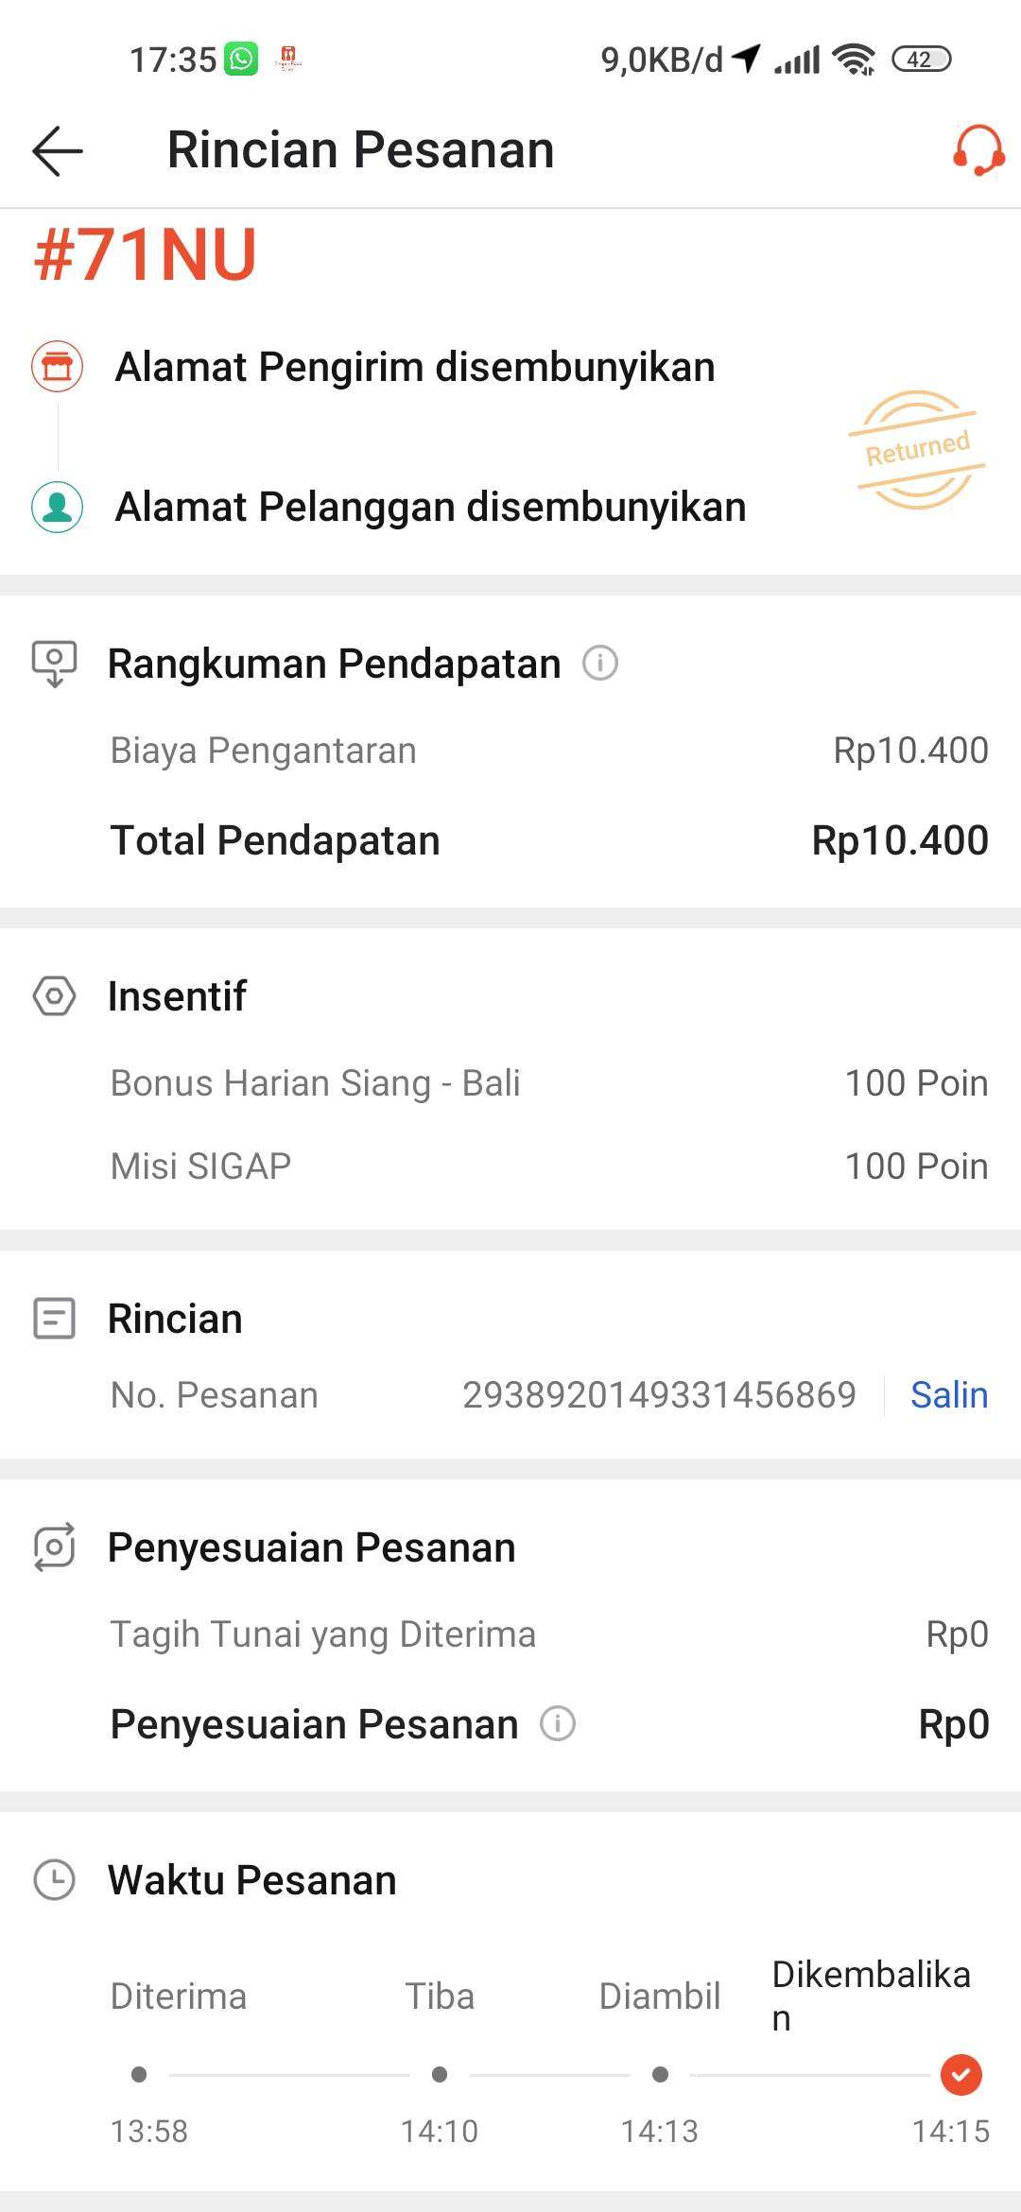Tap the Returned stamp badge
Image resolution: width=1021 pixels, height=2212 pixels.
[x=917, y=450]
